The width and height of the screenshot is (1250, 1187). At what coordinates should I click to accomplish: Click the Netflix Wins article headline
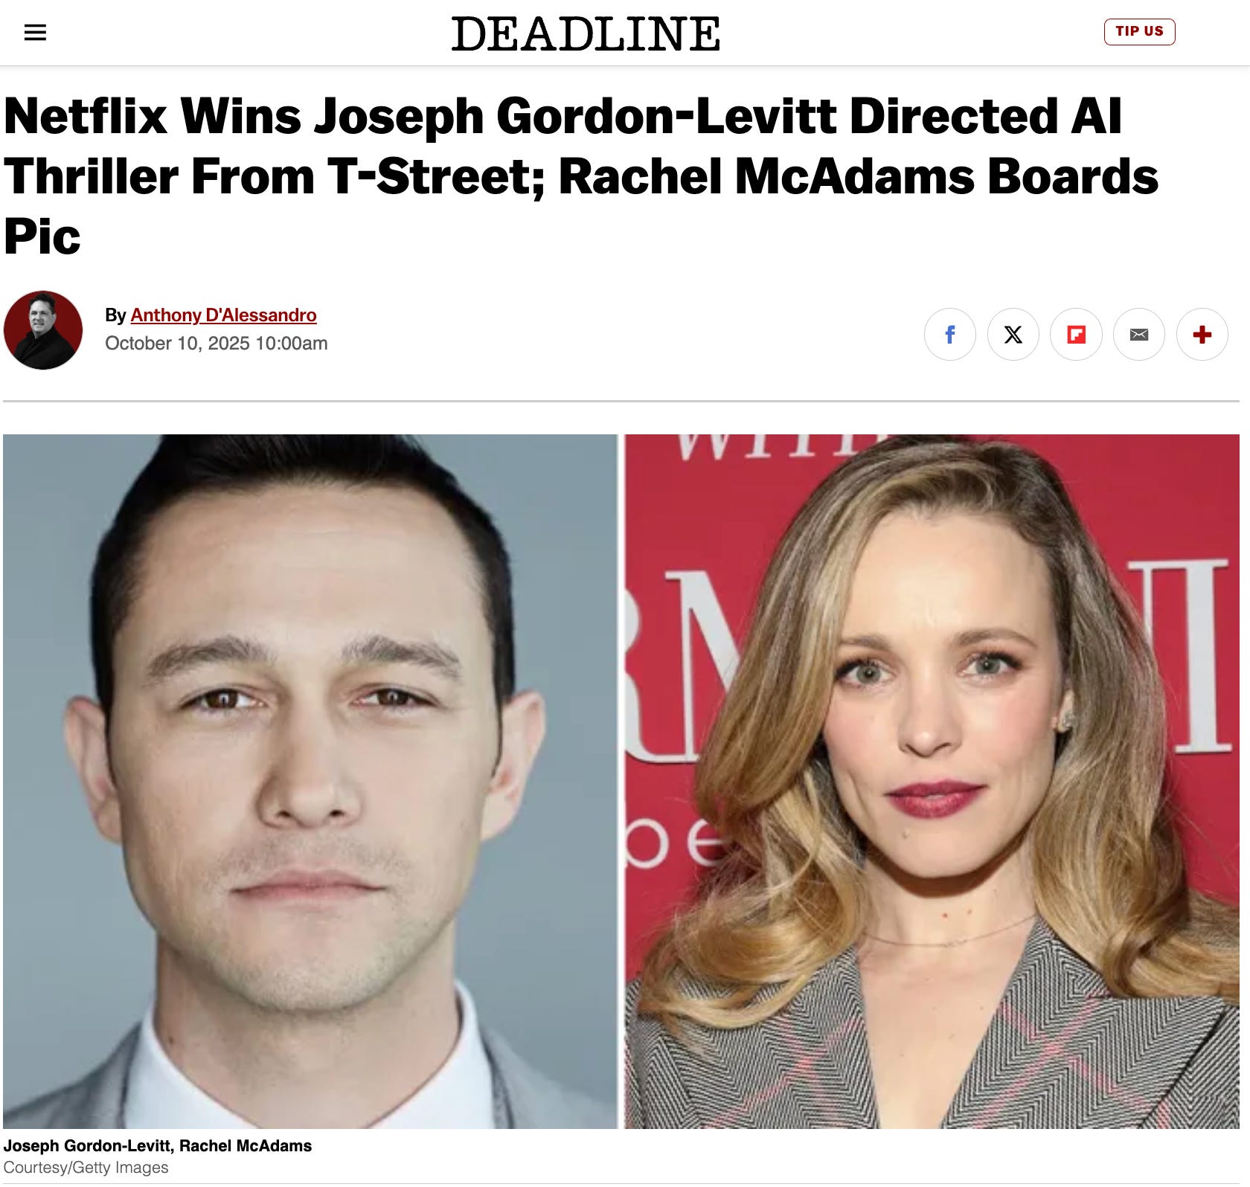580,176
